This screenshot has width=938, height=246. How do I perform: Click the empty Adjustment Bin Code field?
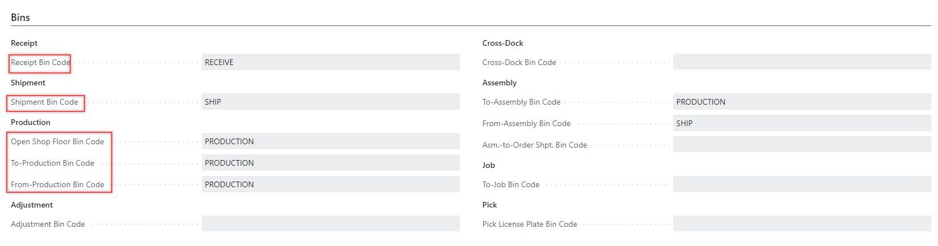point(330,224)
